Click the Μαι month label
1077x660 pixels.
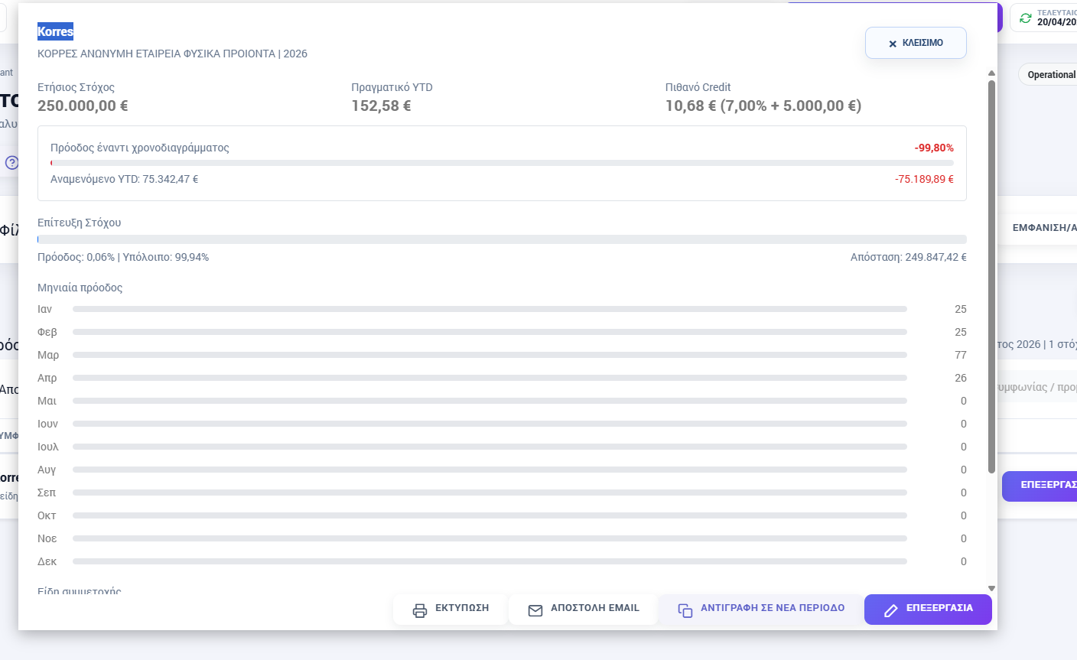pos(47,401)
